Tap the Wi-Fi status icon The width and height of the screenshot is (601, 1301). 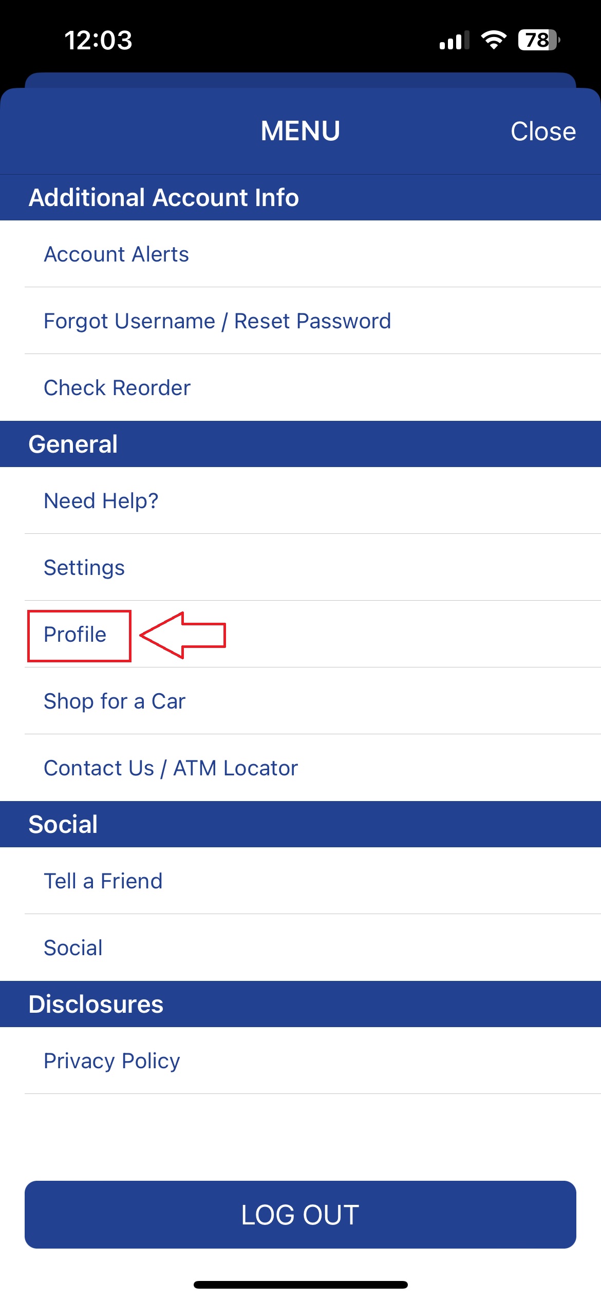[x=494, y=40]
